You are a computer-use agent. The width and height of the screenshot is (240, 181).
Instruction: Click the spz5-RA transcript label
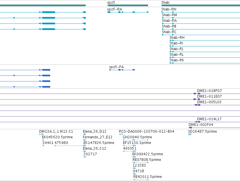[115, 9]
